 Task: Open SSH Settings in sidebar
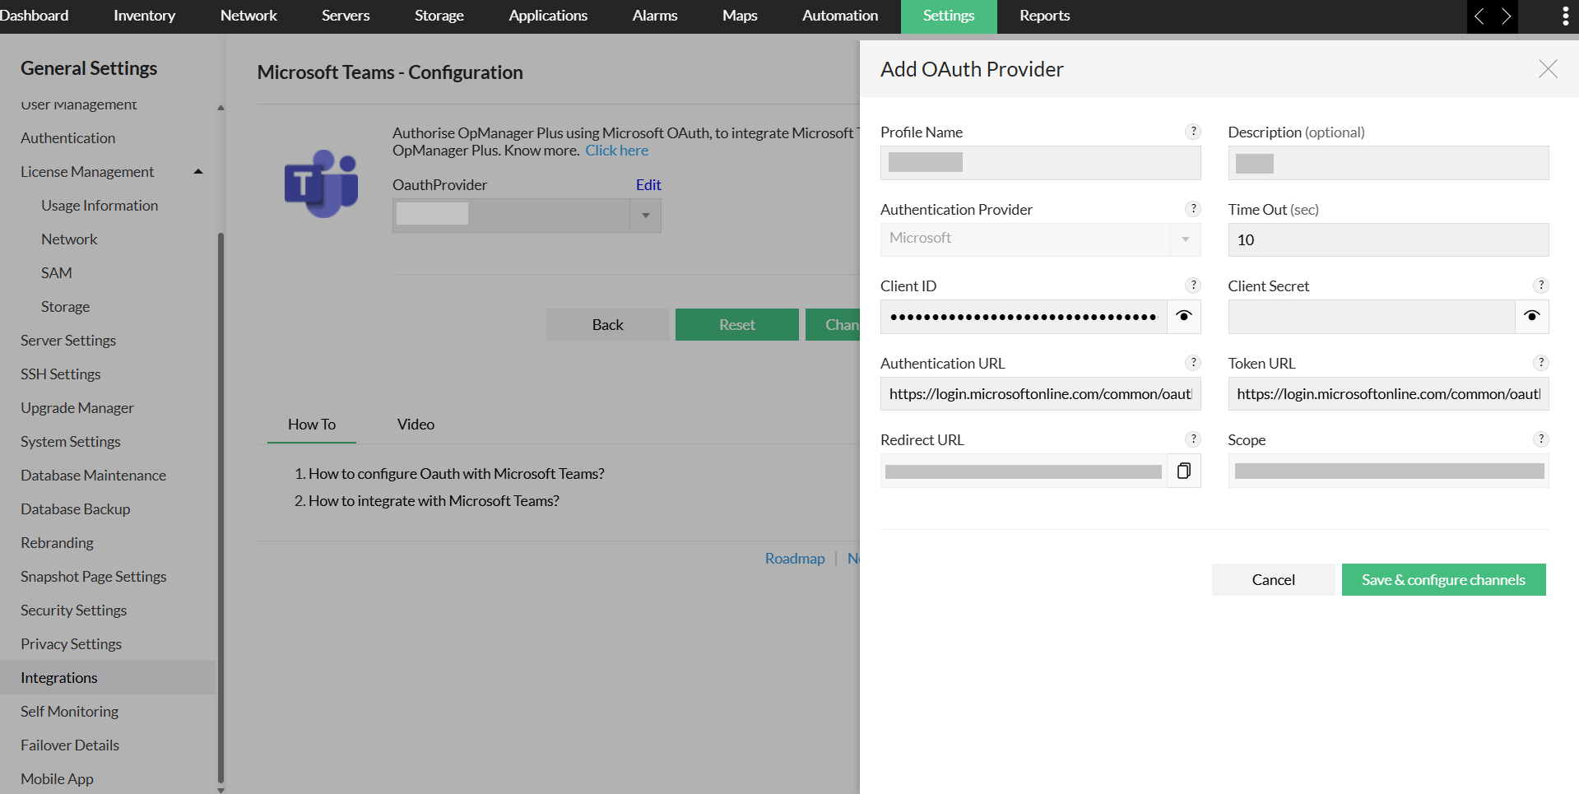pyautogui.click(x=61, y=374)
